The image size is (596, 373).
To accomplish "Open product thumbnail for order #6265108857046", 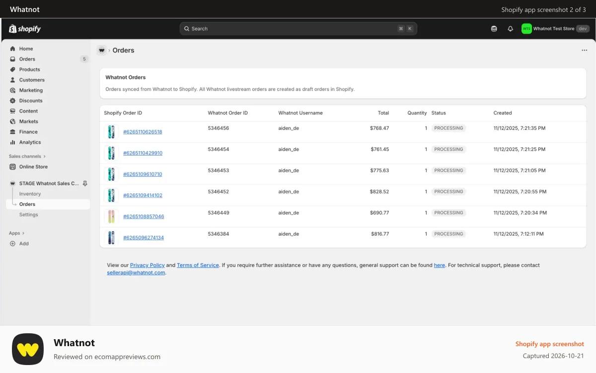I will coord(111,216).
